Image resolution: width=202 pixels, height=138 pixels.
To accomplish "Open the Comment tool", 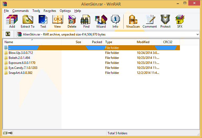I will [x=150, y=21].
